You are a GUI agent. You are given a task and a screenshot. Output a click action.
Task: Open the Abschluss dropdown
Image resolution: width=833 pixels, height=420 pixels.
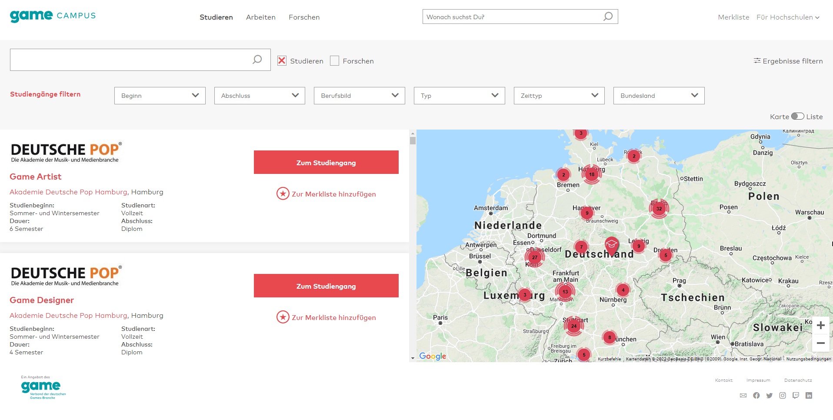(260, 96)
